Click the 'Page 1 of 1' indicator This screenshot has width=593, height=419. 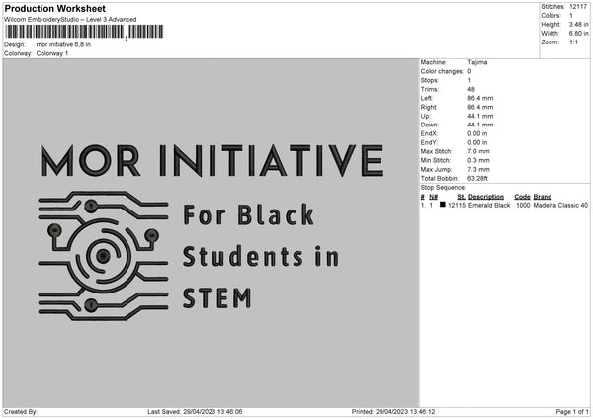pyautogui.click(x=572, y=412)
